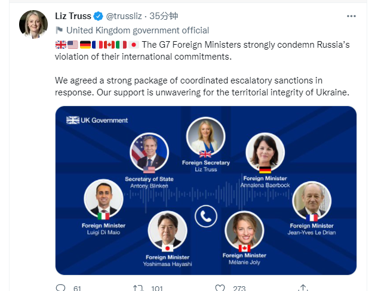Click Jean-Yves Le Drian portrait in image

tap(312, 201)
